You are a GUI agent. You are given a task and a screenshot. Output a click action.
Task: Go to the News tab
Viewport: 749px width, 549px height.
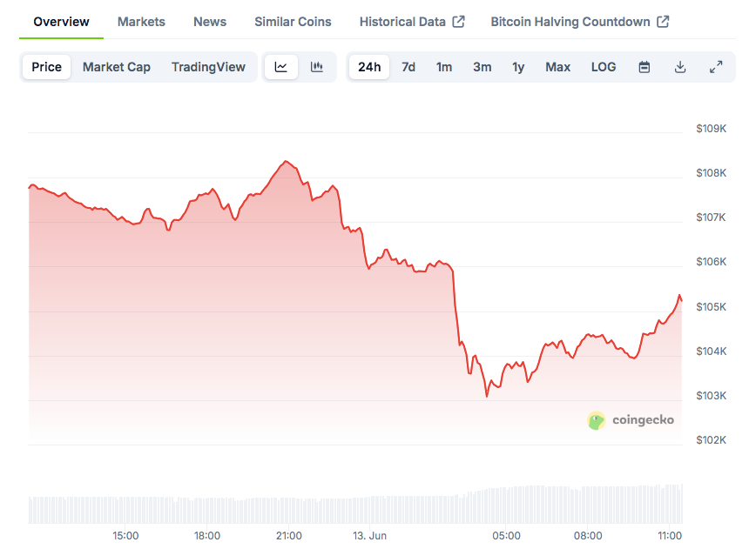(x=210, y=22)
